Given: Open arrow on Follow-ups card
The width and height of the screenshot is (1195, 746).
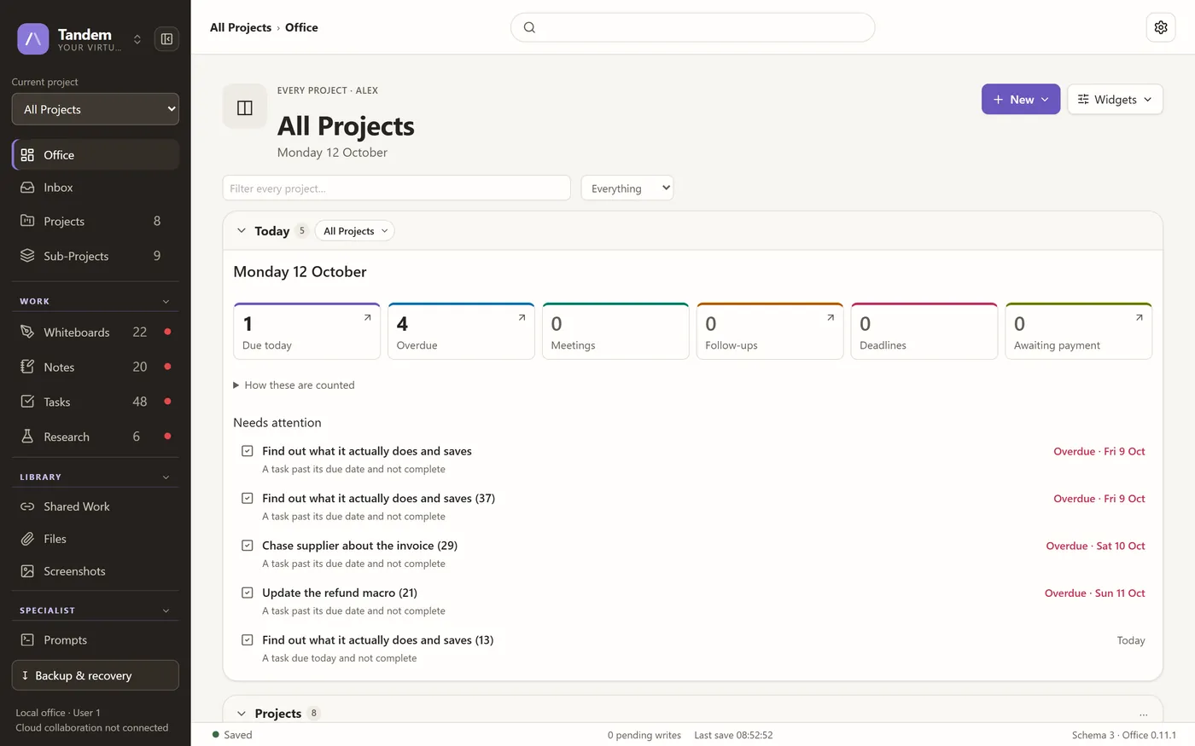Looking at the screenshot, I should click(831, 317).
